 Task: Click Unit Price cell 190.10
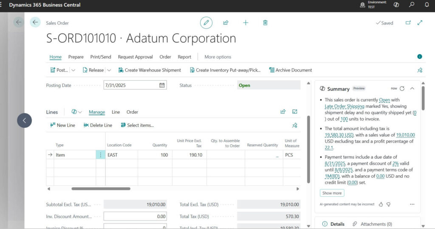click(x=189, y=155)
